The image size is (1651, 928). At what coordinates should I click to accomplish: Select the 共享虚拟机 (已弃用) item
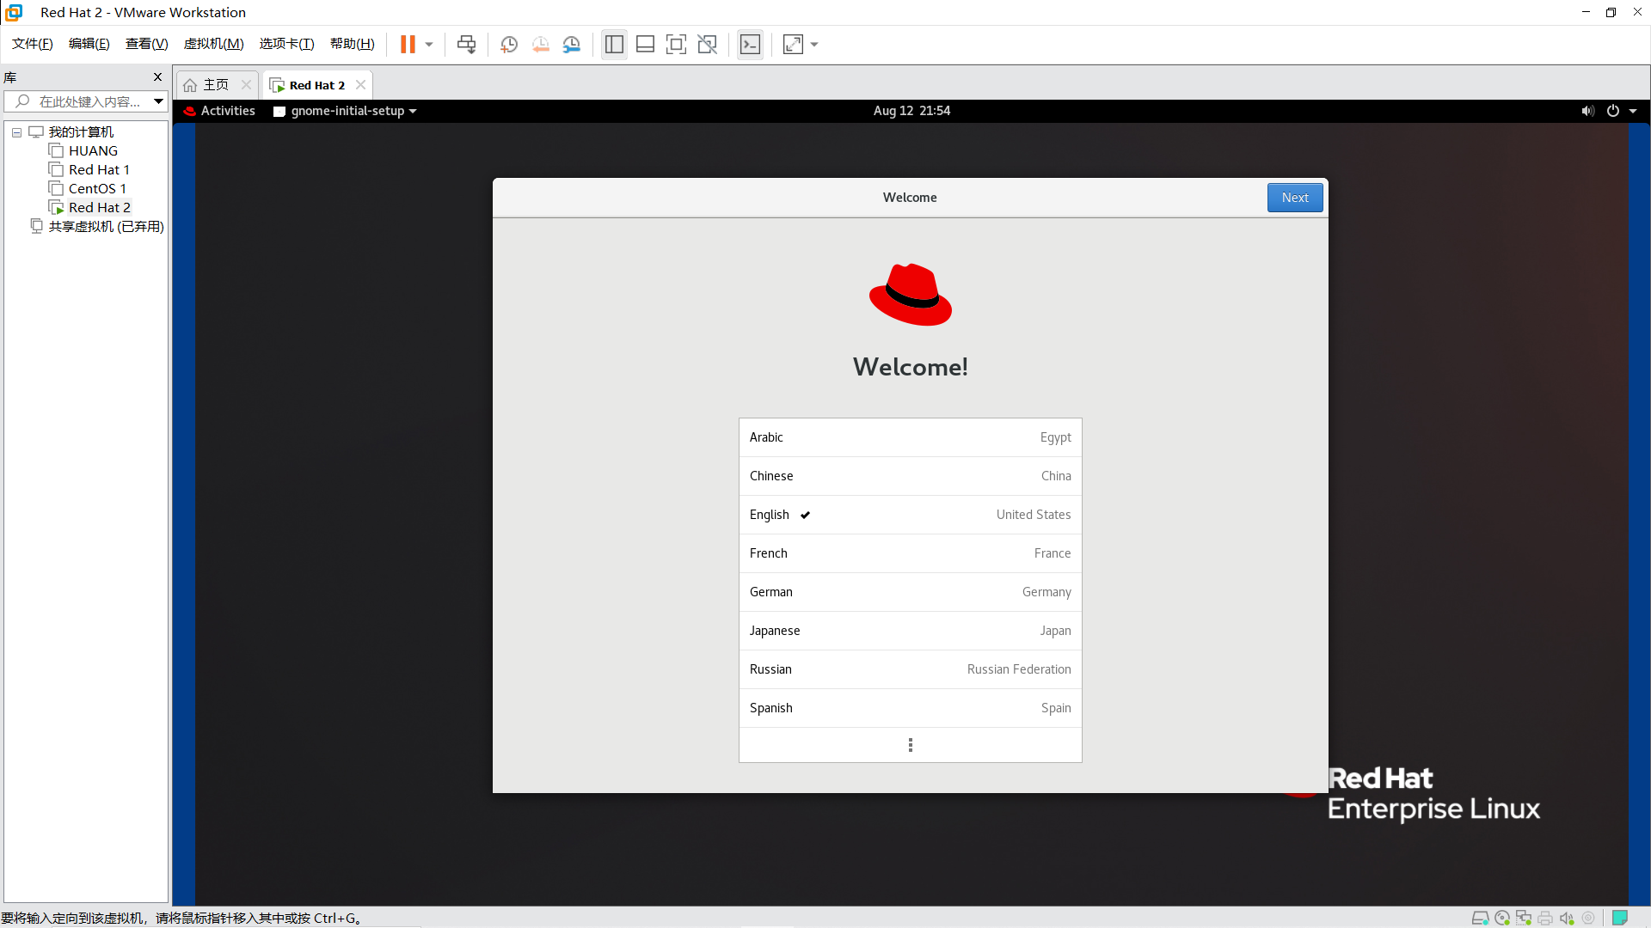(x=106, y=227)
